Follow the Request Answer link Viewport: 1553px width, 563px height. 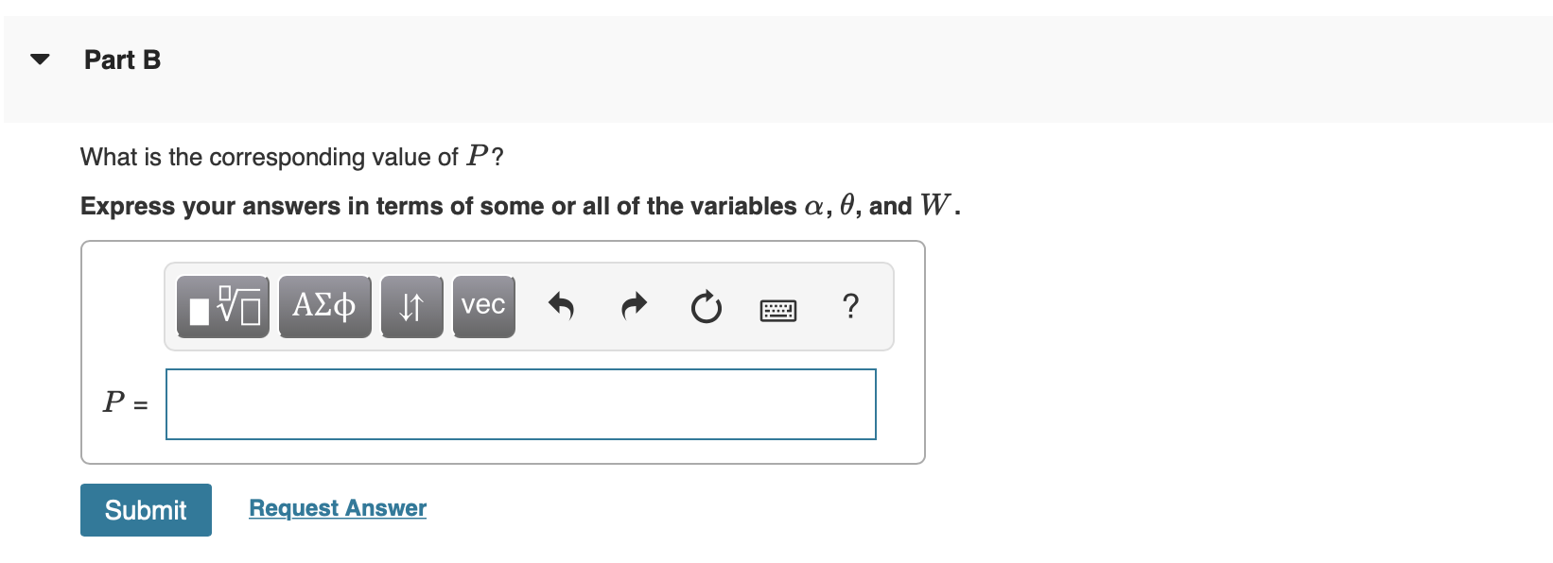(x=338, y=508)
